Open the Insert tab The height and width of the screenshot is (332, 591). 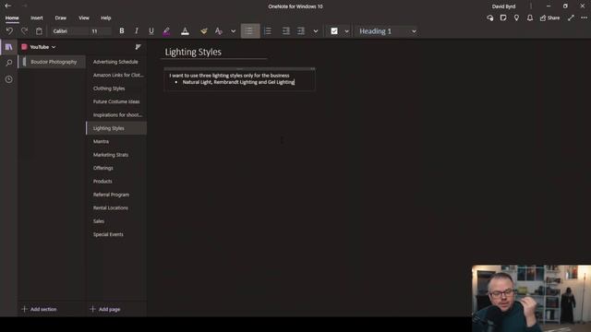click(x=37, y=18)
